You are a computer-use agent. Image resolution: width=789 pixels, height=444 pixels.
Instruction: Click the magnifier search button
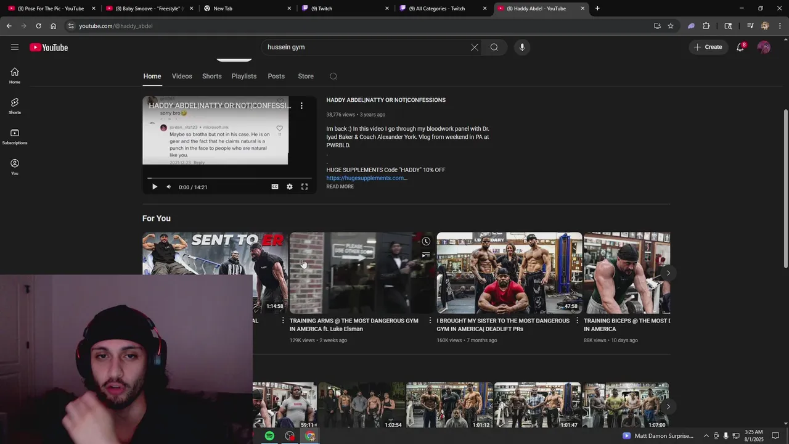(494, 47)
